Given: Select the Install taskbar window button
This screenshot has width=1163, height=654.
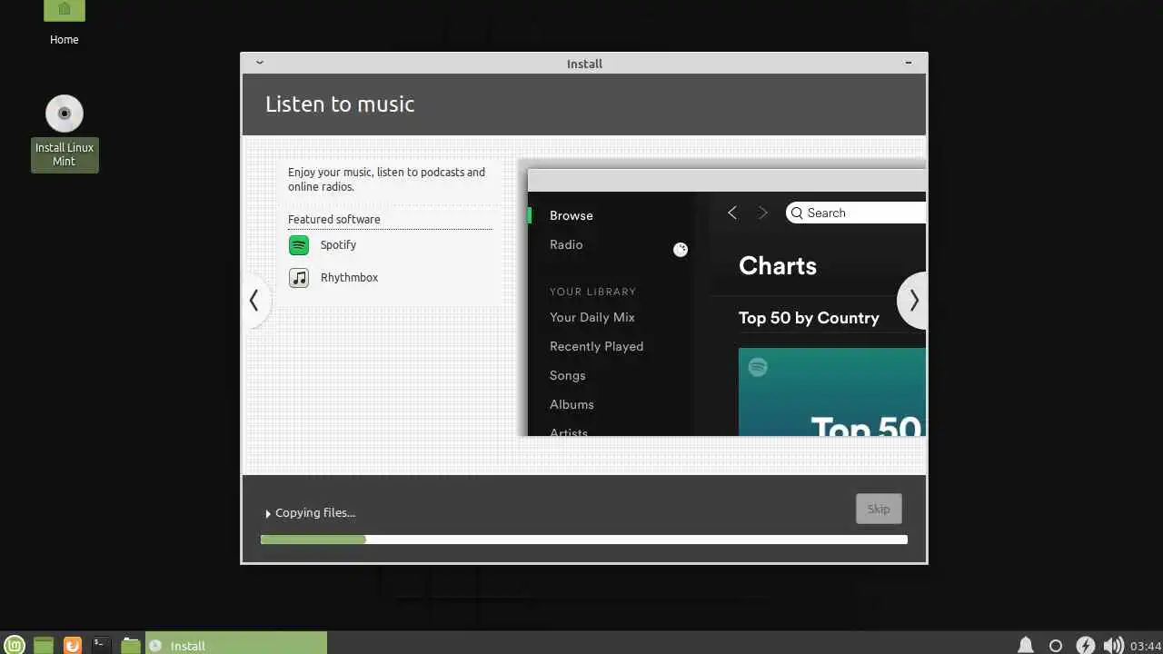Looking at the screenshot, I should coord(236,645).
